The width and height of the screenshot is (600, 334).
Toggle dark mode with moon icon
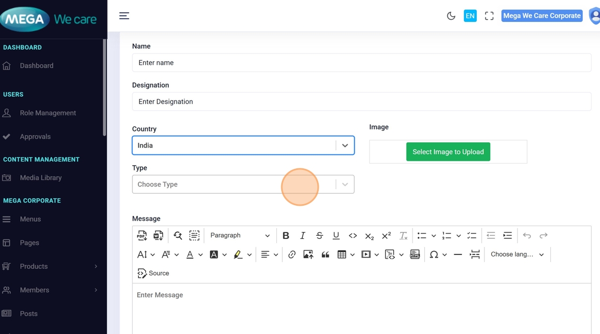pyautogui.click(x=451, y=16)
